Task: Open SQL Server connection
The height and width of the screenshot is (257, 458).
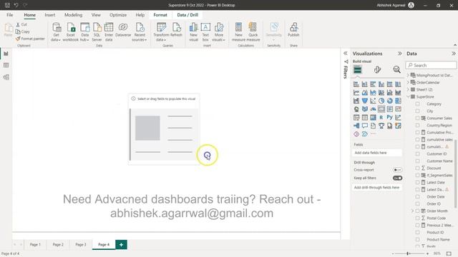Action: pyautogui.click(x=97, y=32)
